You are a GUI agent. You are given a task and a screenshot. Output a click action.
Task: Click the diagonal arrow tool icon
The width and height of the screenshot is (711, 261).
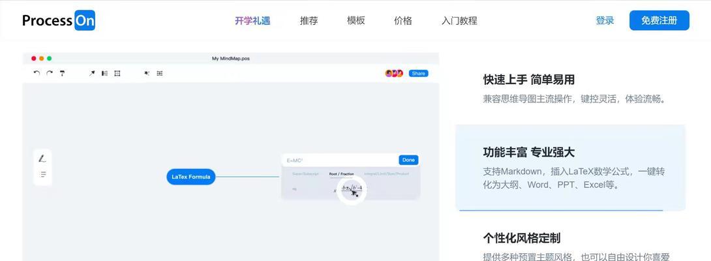(x=91, y=73)
